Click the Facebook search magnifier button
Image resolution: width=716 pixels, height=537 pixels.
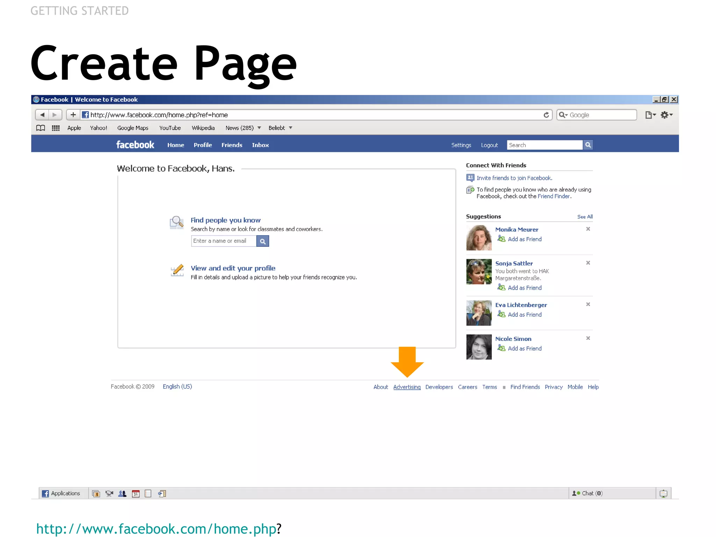click(x=588, y=145)
